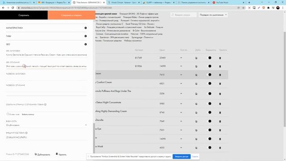
Task: Delete the product priced 4505
Action: [220, 148]
